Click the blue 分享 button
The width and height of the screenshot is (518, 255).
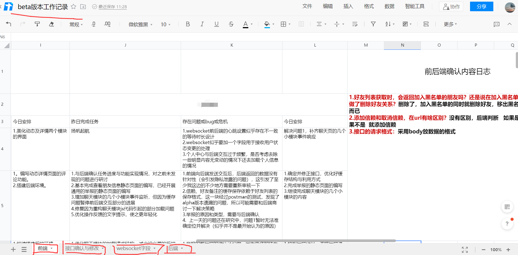[x=482, y=7]
